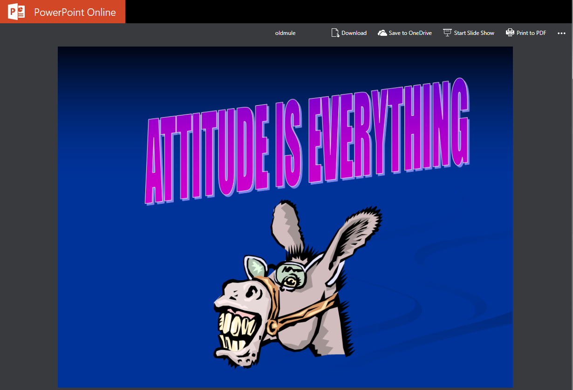
Task: Open the more options ellipsis menu
Action: pos(561,33)
